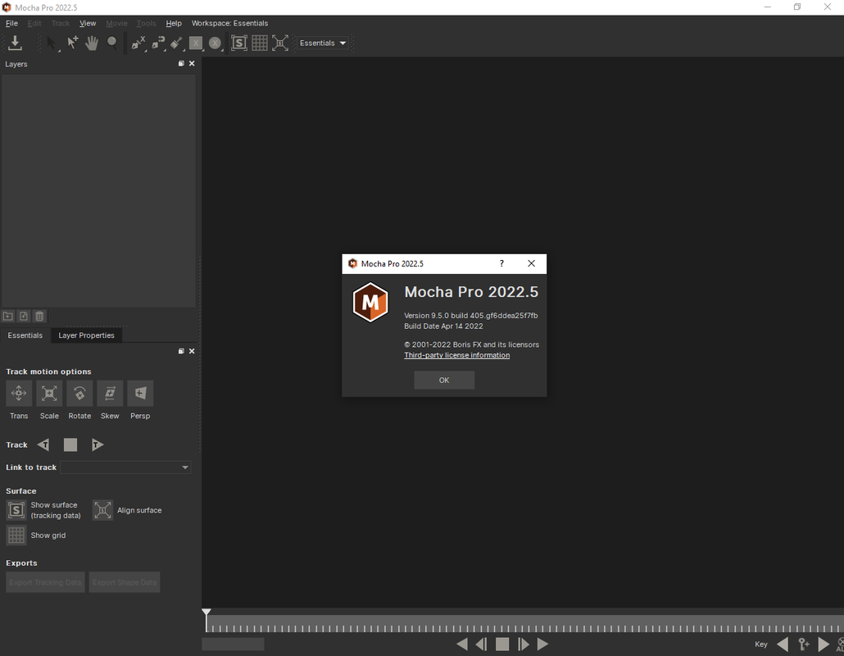Select the Create X-Spline pen tool

click(138, 43)
